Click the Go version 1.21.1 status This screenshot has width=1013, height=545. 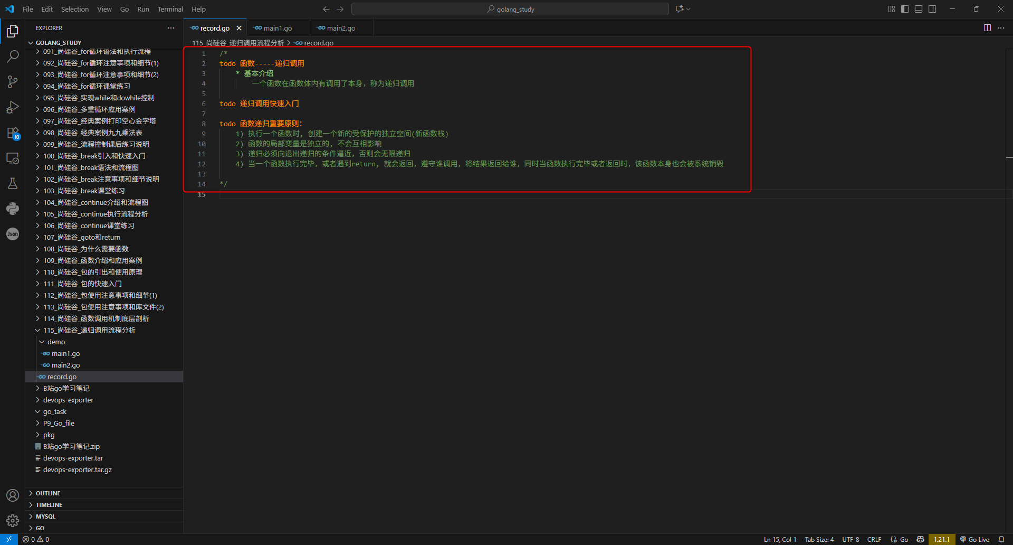point(942,539)
